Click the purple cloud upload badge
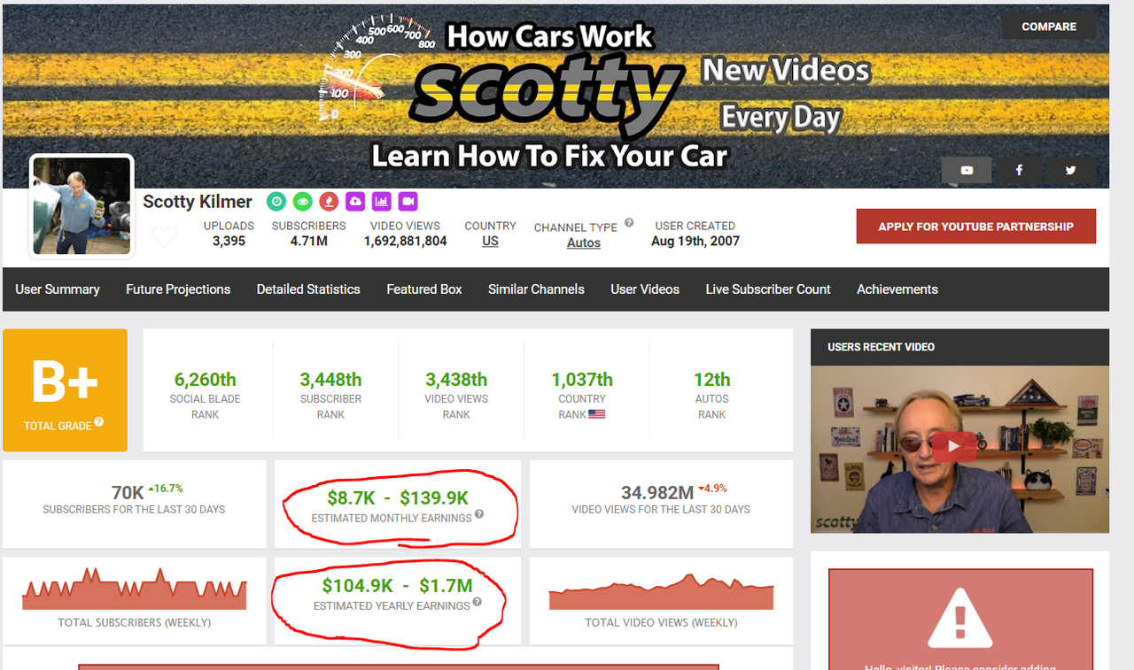1134x670 pixels. (355, 202)
